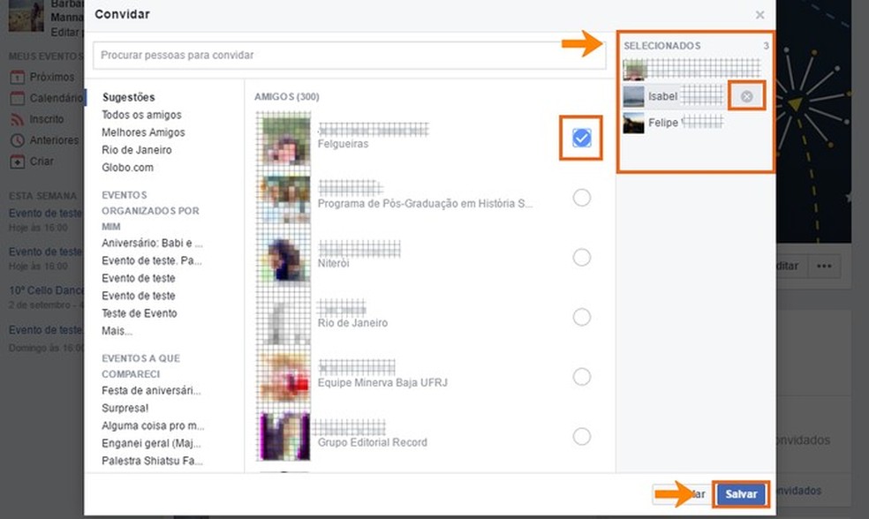Screen dimensions: 869x519
Task: Open 10º Cello Dance event in background
Action: click(x=46, y=290)
